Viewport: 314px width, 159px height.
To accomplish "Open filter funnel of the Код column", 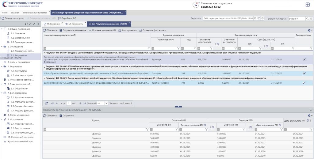I will coord(195,48).
